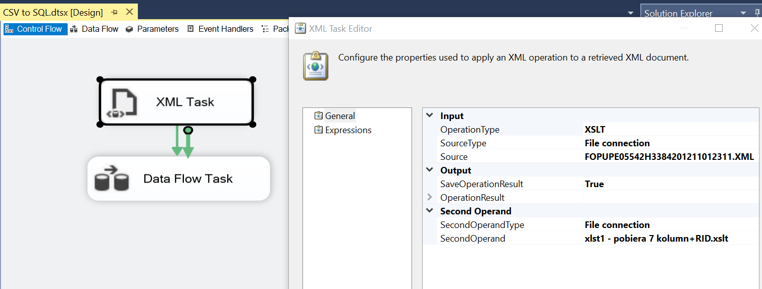Click the General page icon in editor
This screenshot has height=289, width=762.
318,116
